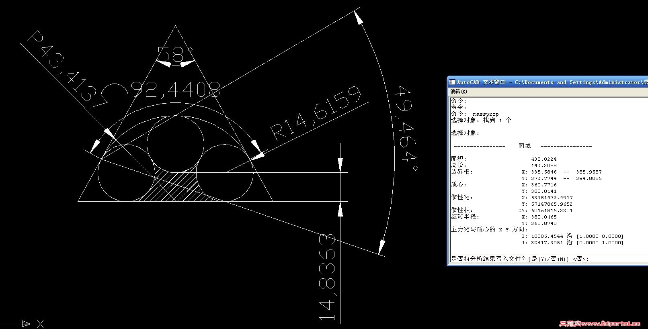Screen dimensions: 648x329
Task: Click the 旋转半径 label
Action: tap(465, 217)
